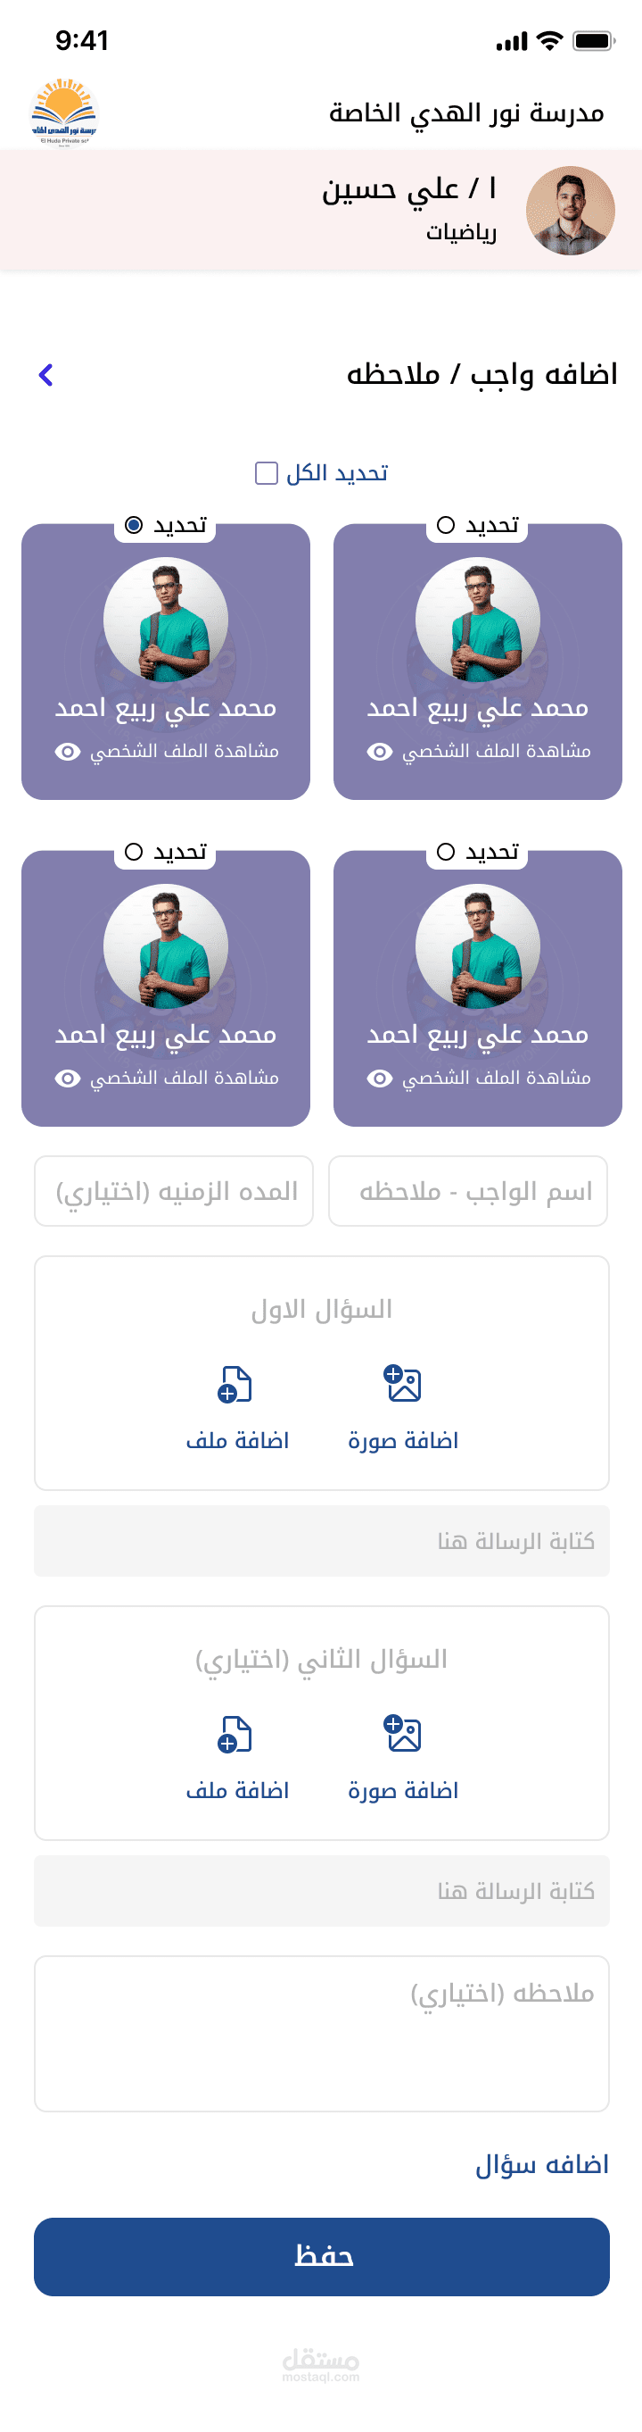
Task: Select radio button on top-right student card
Action: pos(446,525)
